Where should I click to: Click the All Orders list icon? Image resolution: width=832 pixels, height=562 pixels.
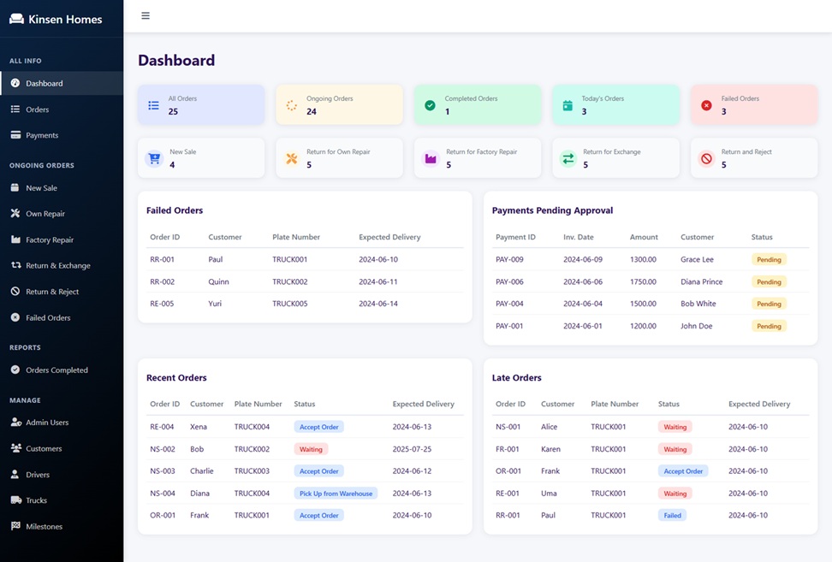point(153,105)
